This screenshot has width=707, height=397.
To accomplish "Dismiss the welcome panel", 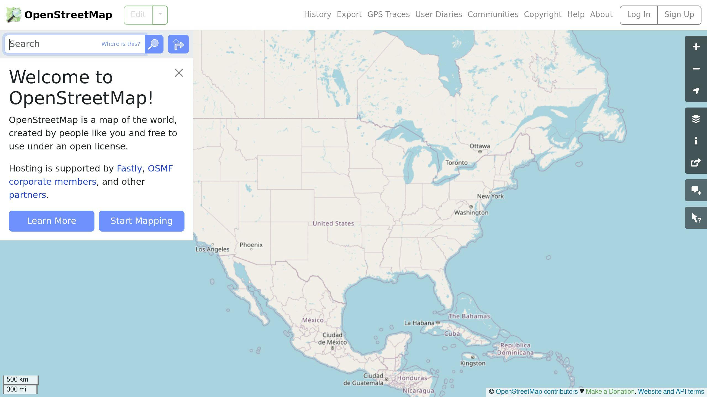I will coord(179,73).
